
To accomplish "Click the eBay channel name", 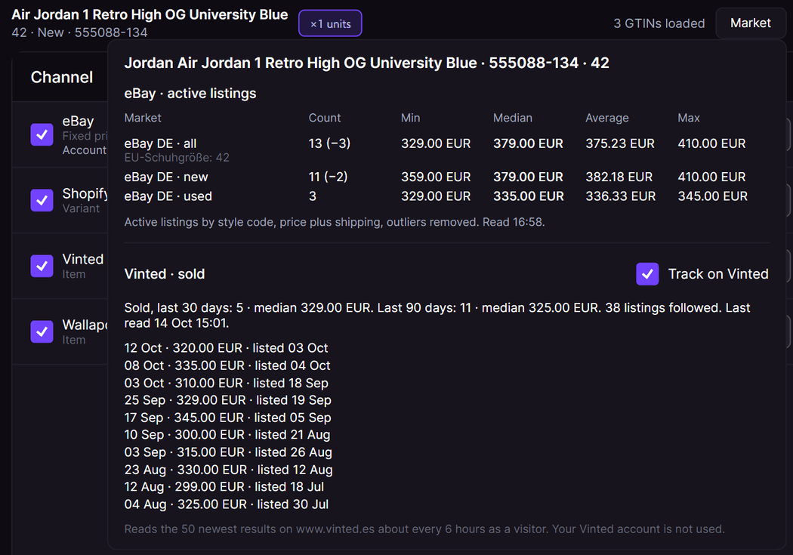I will (78, 122).
